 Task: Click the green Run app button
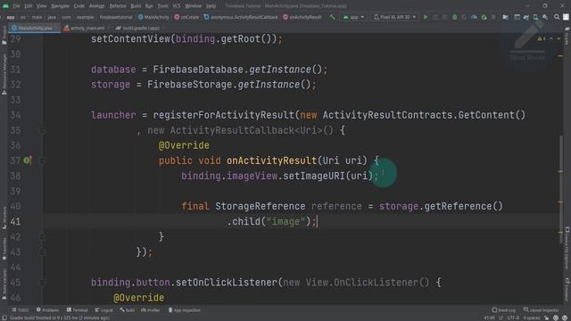pos(426,17)
